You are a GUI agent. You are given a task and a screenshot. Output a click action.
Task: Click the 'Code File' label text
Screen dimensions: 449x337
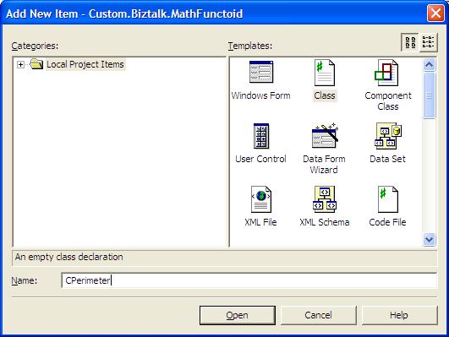click(388, 222)
